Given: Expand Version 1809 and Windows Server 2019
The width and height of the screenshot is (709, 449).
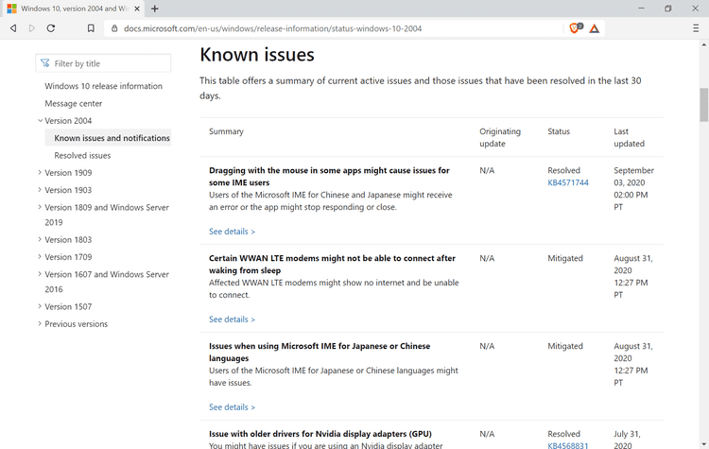Looking at the screenshot, I should (40, 207).
